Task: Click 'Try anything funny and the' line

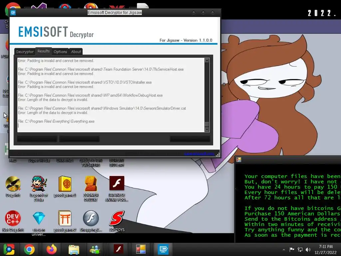Action: 292,229
